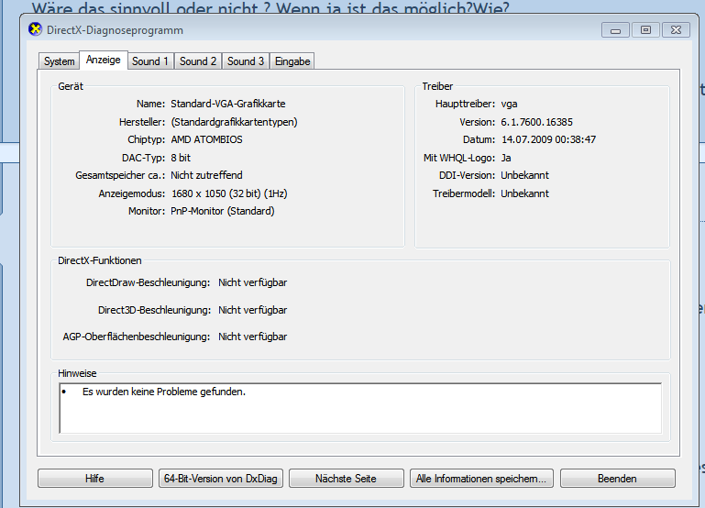This screenshot has width=705, height=508.
Task: Click Treibermodell value 'Unbekannt'
Action: click(x=524, y=193)
